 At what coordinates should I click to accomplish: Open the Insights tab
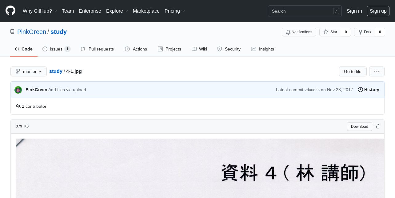262,49
